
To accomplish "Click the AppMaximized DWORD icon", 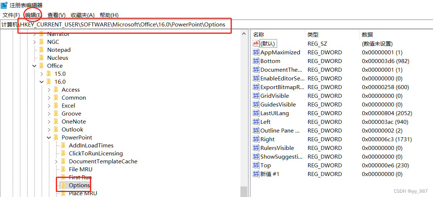I will 256,53.
